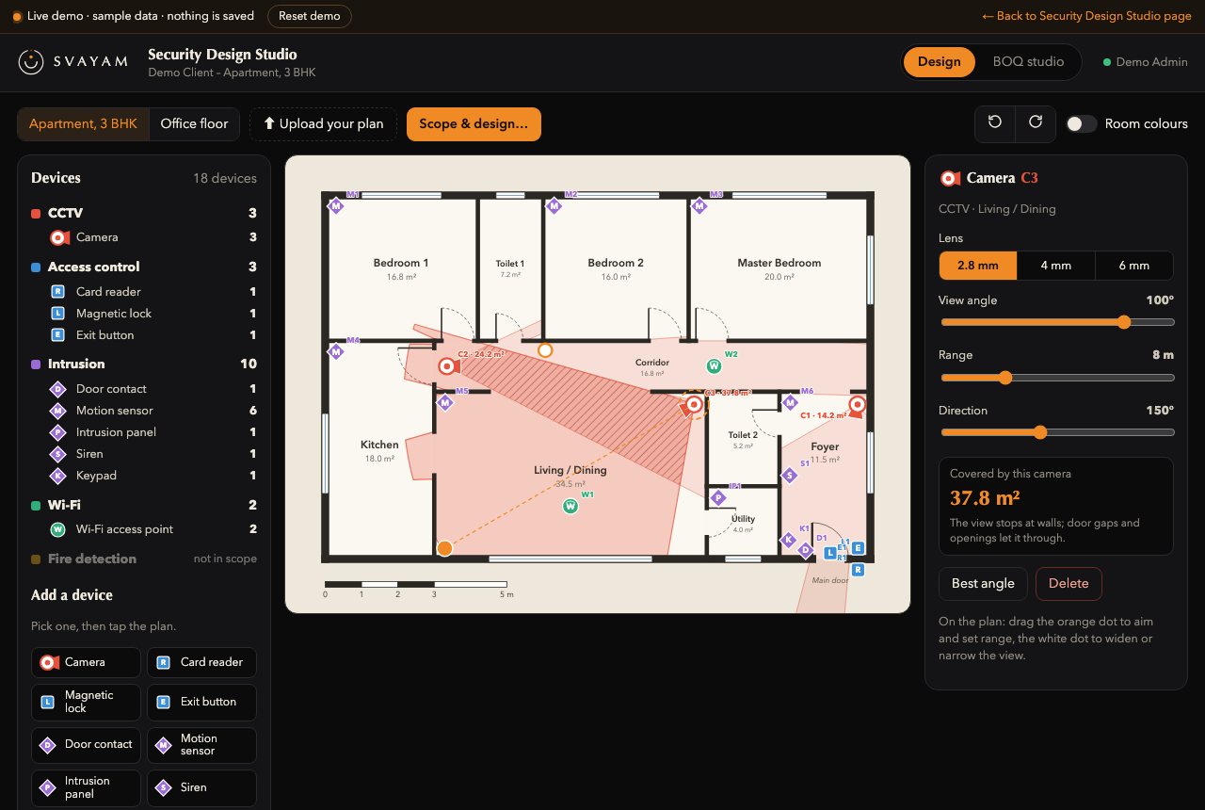Select camera C1 marker in the Foyer
This screenshot has width=1205, height=810.
[x=857, y=405]
